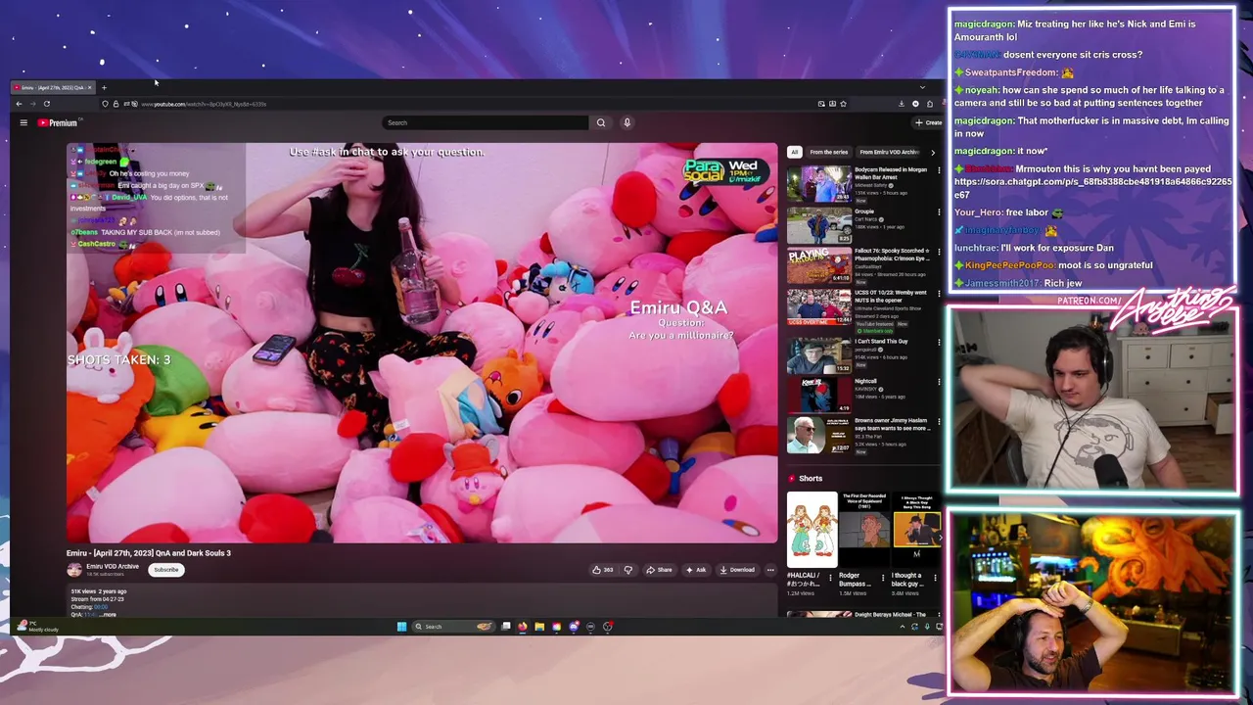This screenshot has width=1253, height=705.
Task: Open the Task View icon in taskbar
Action: pyautogui.click(x=506, y=627)
